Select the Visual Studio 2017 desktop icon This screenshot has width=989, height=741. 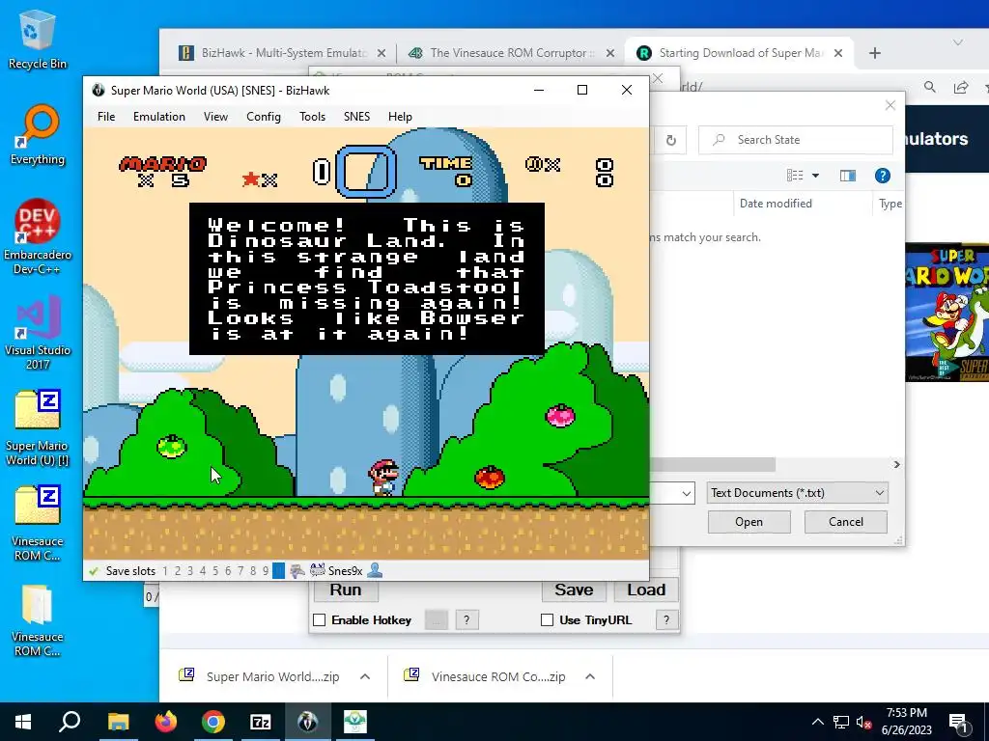pyautogui.click(x=38, y=332)
